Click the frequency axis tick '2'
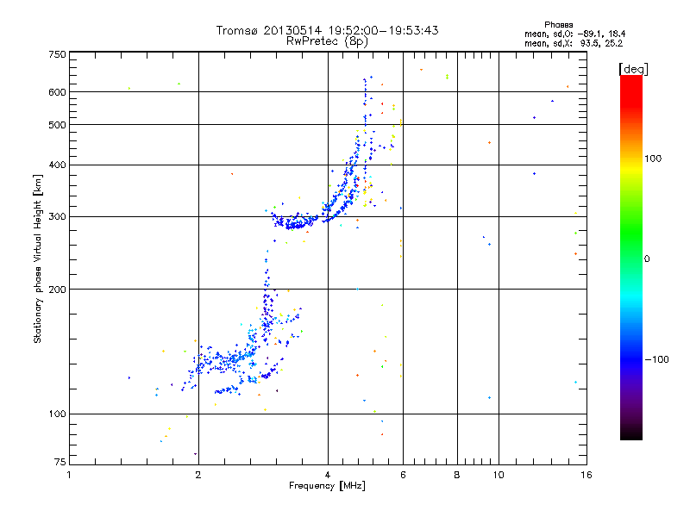Screen dimensions: 690x517 coord(198,475)
